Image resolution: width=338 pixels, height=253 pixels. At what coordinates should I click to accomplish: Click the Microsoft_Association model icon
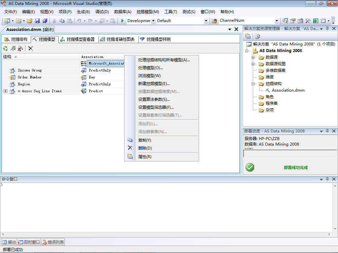pyautogui.click(x=84, y=63)
